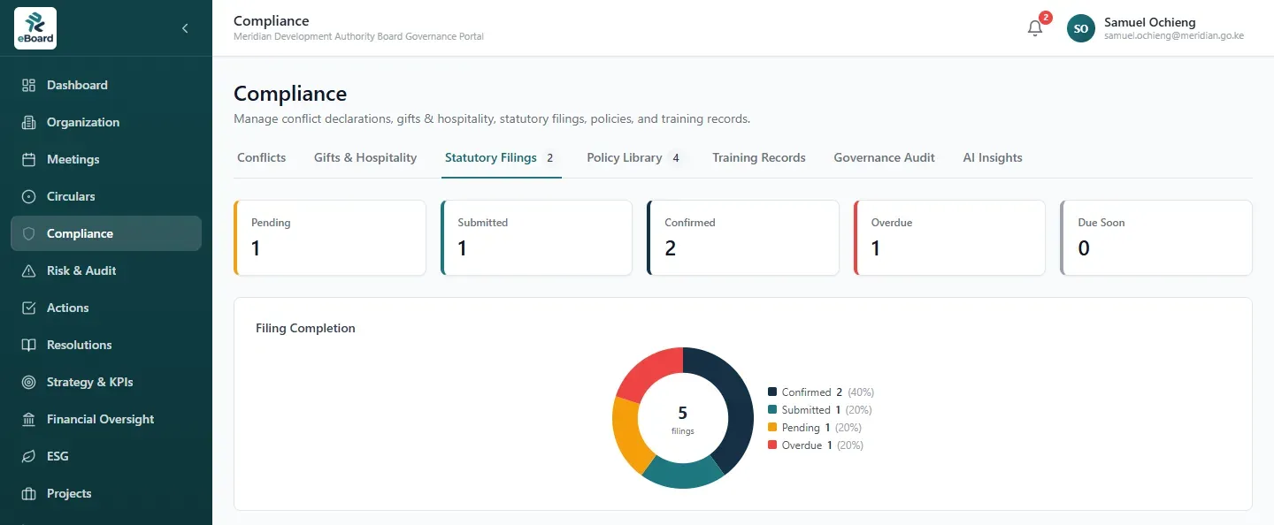Screen dimensions: 1274x525
Task: Navigate to Financial Oversight
Action: (106, 419)
